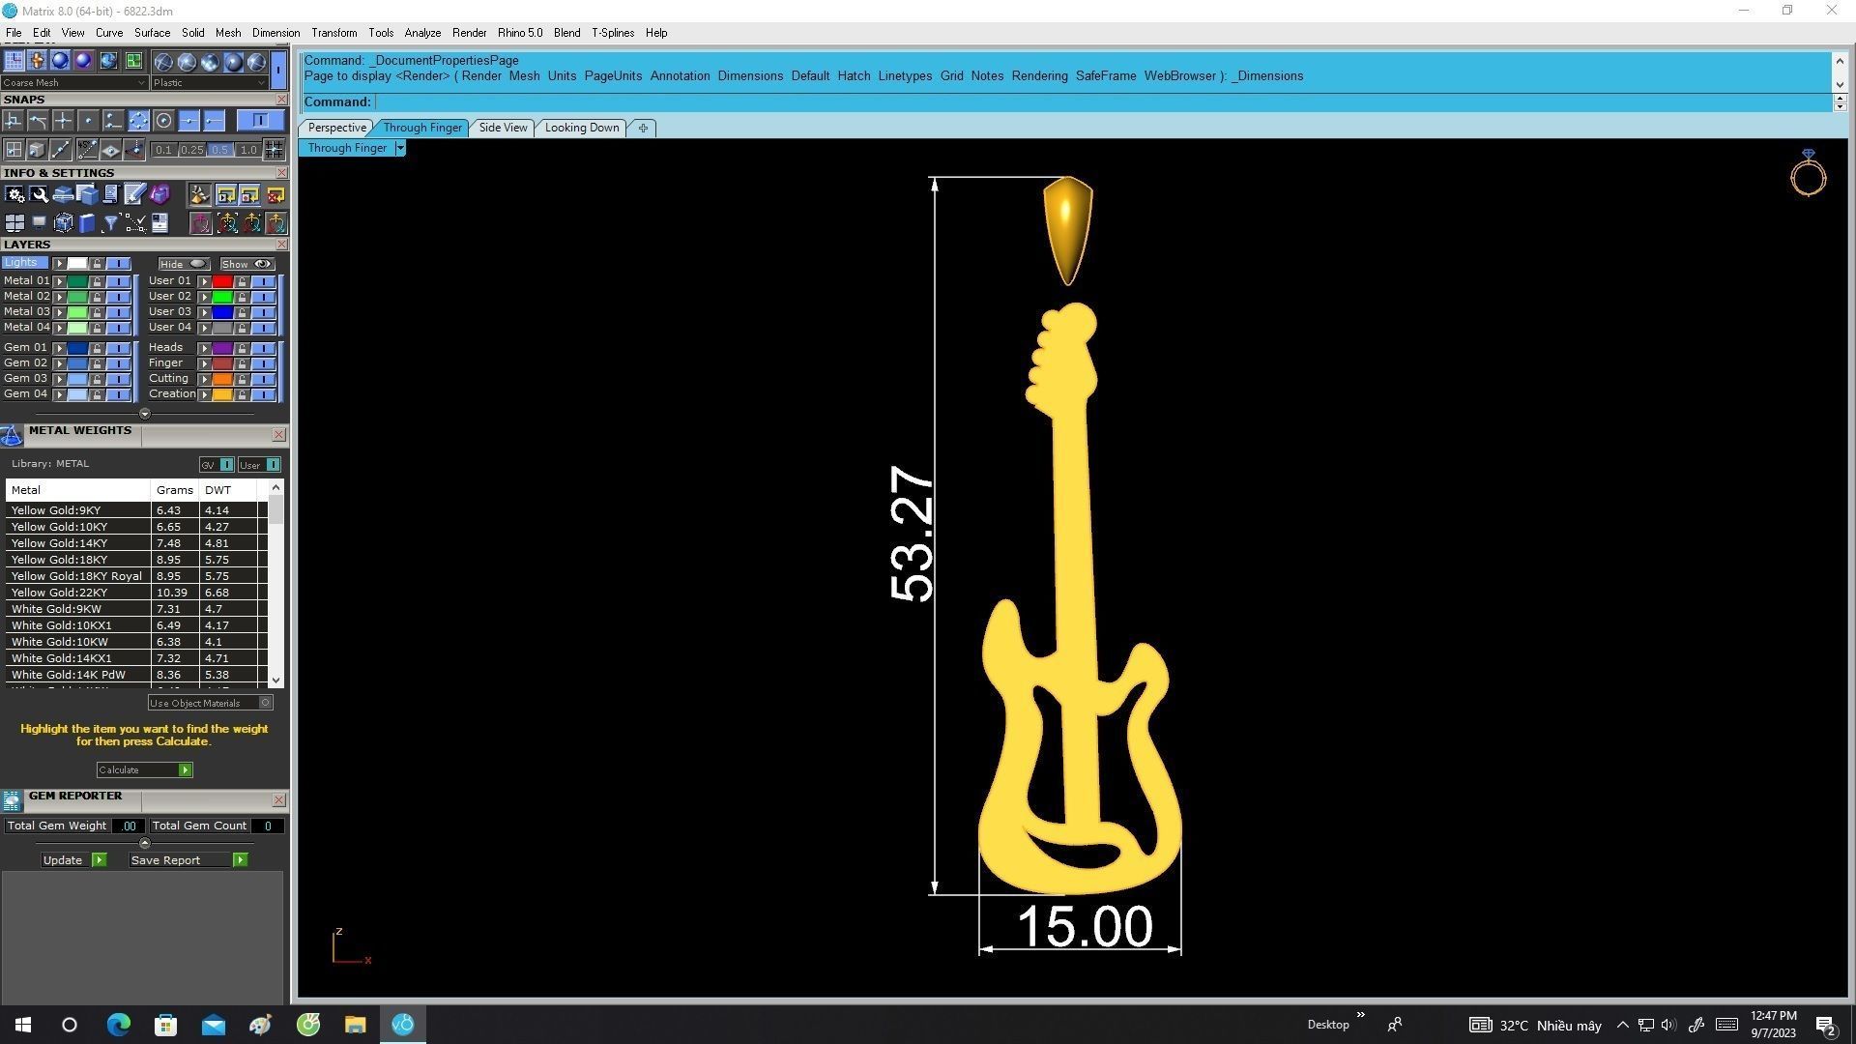Toggle the 45-degree angle snap icon

click(x=88, y=150)
